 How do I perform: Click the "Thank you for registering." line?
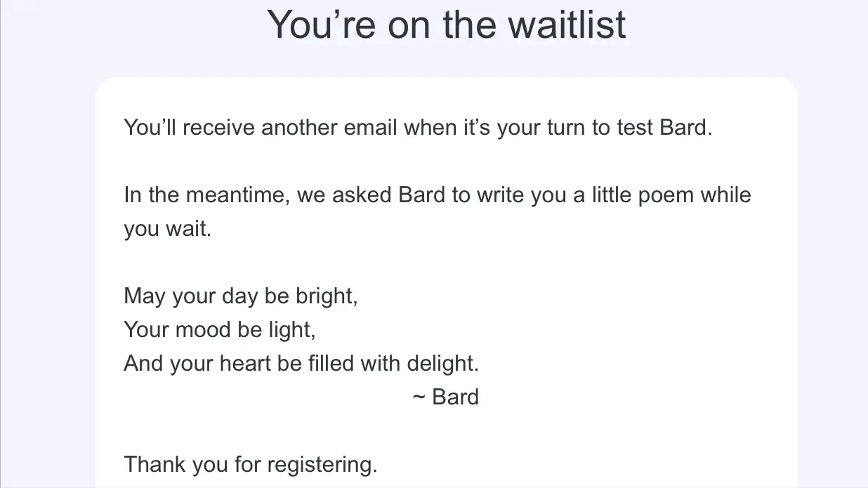click(251, 464)
